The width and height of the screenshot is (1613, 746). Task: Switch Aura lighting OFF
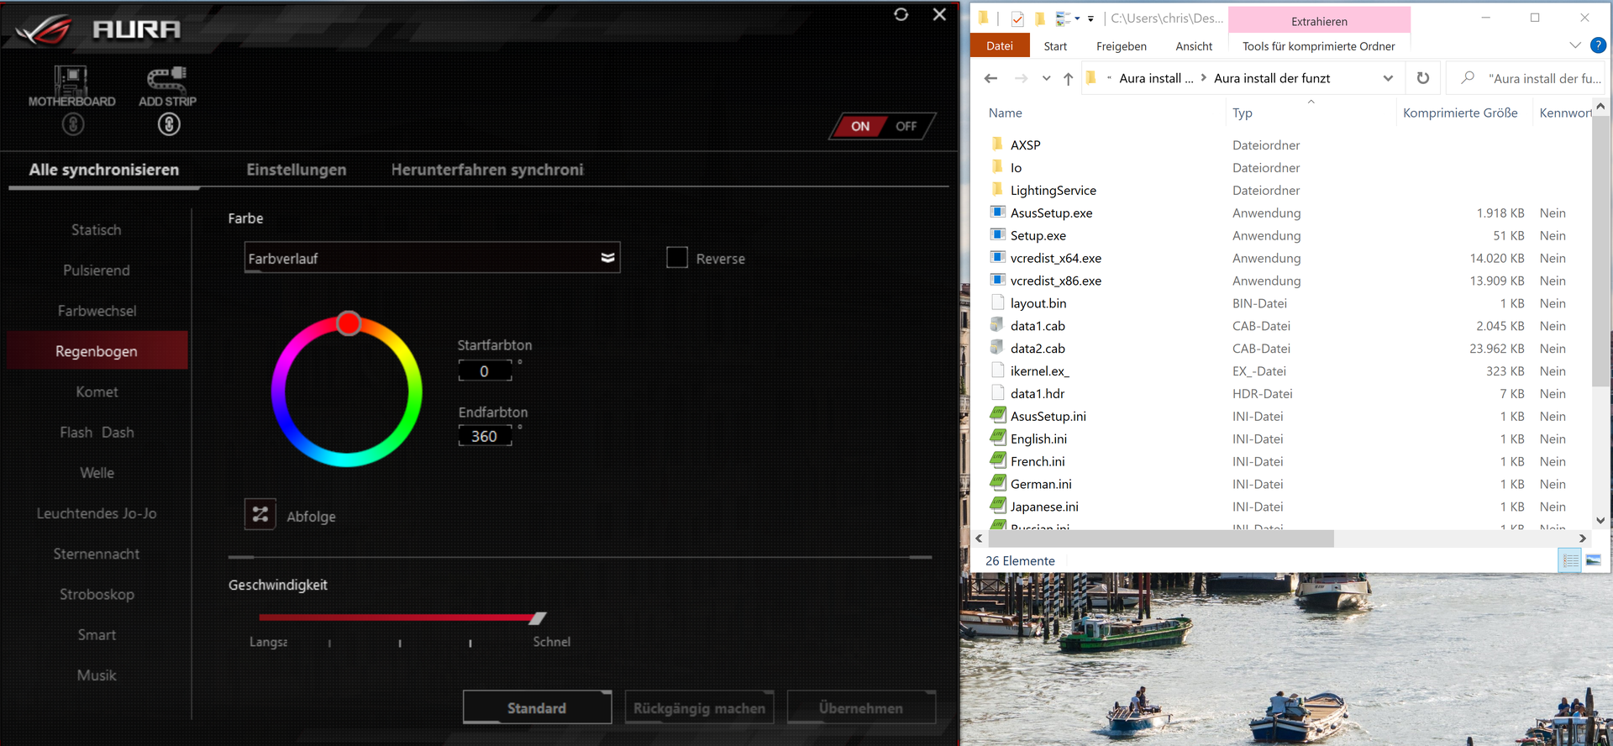906,126
